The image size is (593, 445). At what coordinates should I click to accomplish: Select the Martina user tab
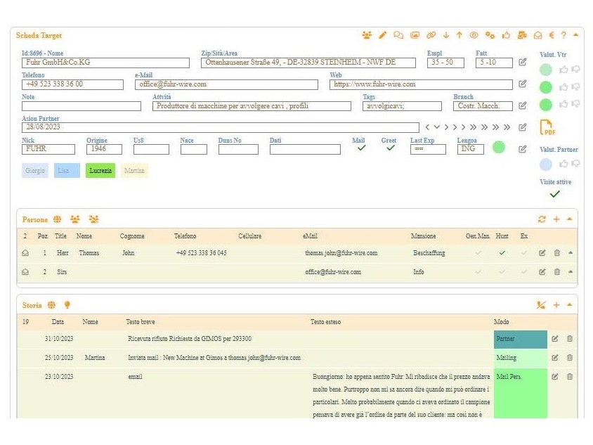134,170
